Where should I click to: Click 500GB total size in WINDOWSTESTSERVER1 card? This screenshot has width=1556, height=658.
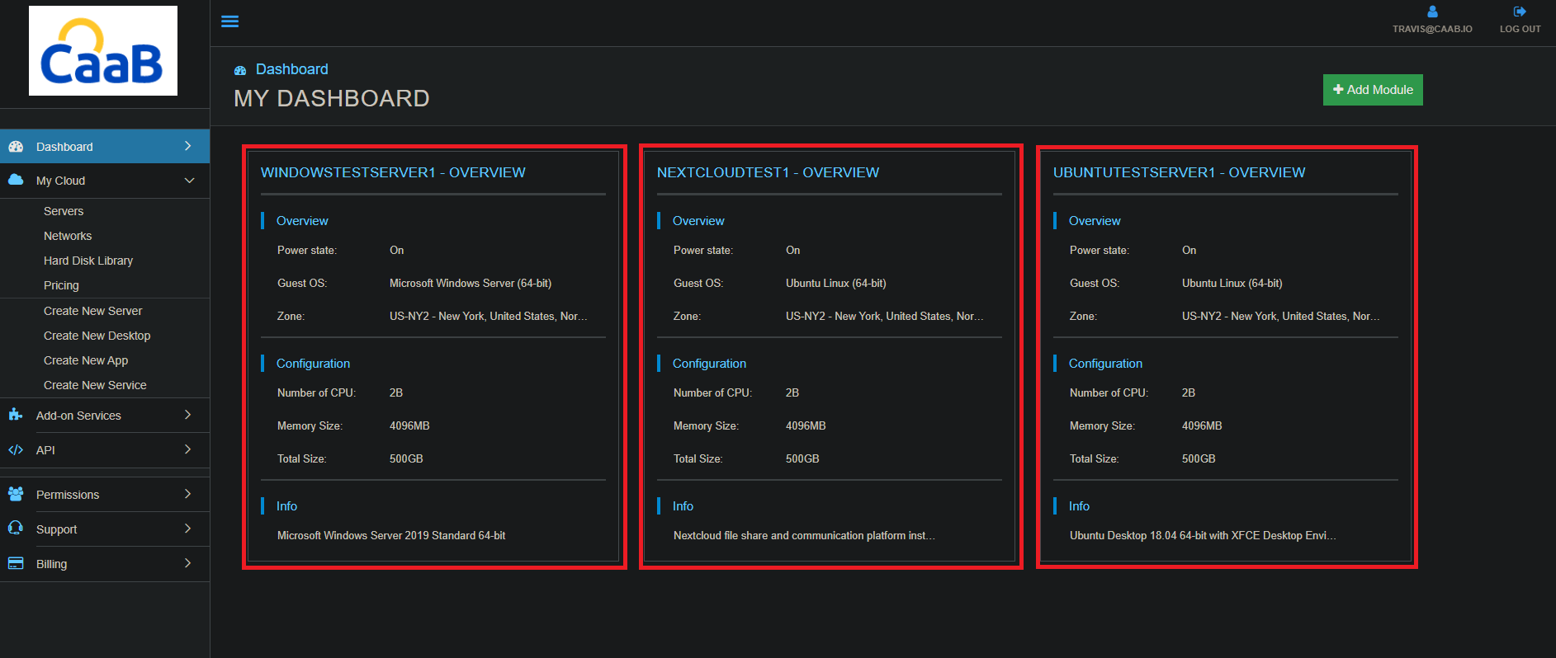(x=406, y=458)
